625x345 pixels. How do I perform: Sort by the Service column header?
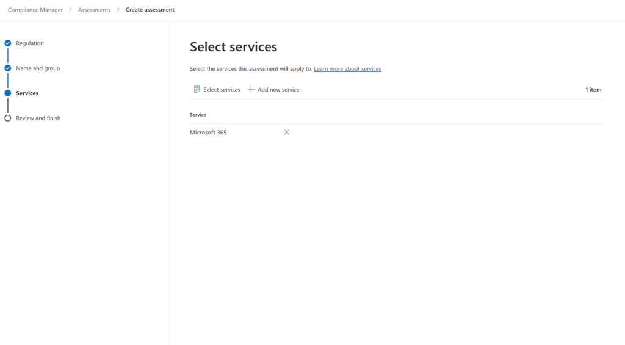point(198,115)
